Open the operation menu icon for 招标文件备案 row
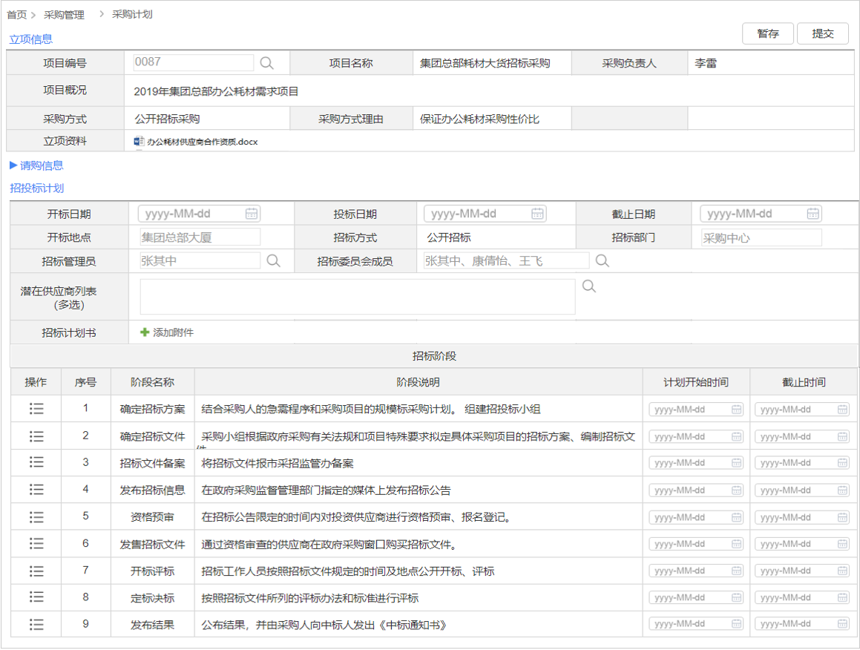 [36, 462]
